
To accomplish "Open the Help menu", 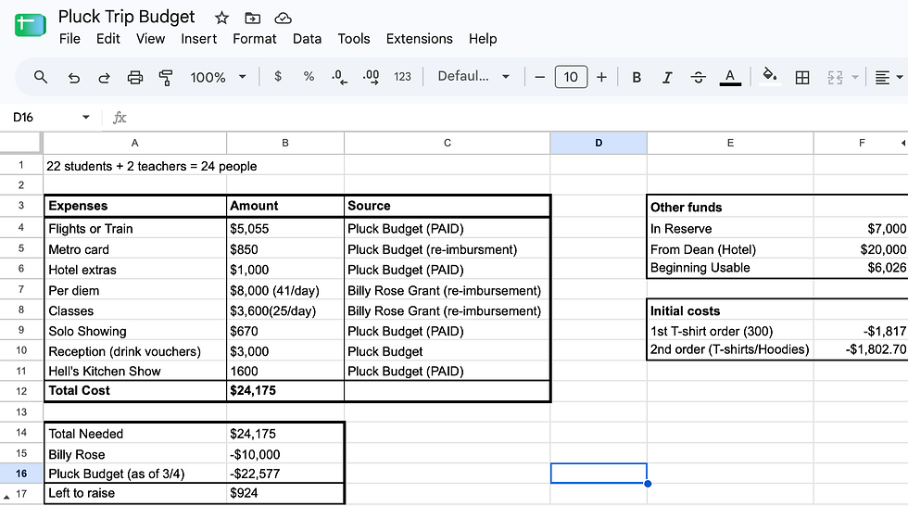I will pos(483,39).
